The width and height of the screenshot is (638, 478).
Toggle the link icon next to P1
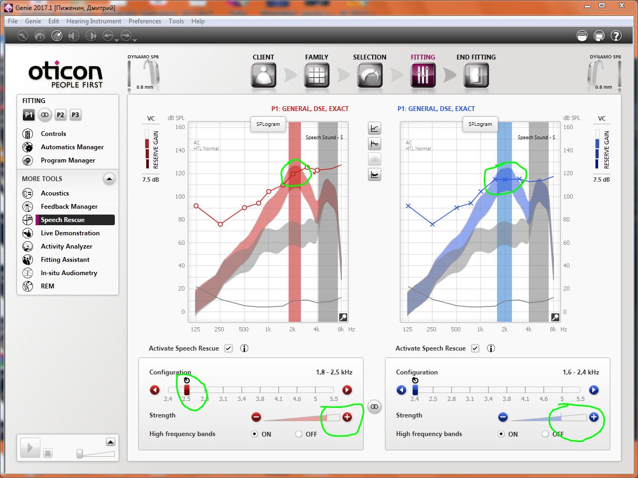(45, 115)
